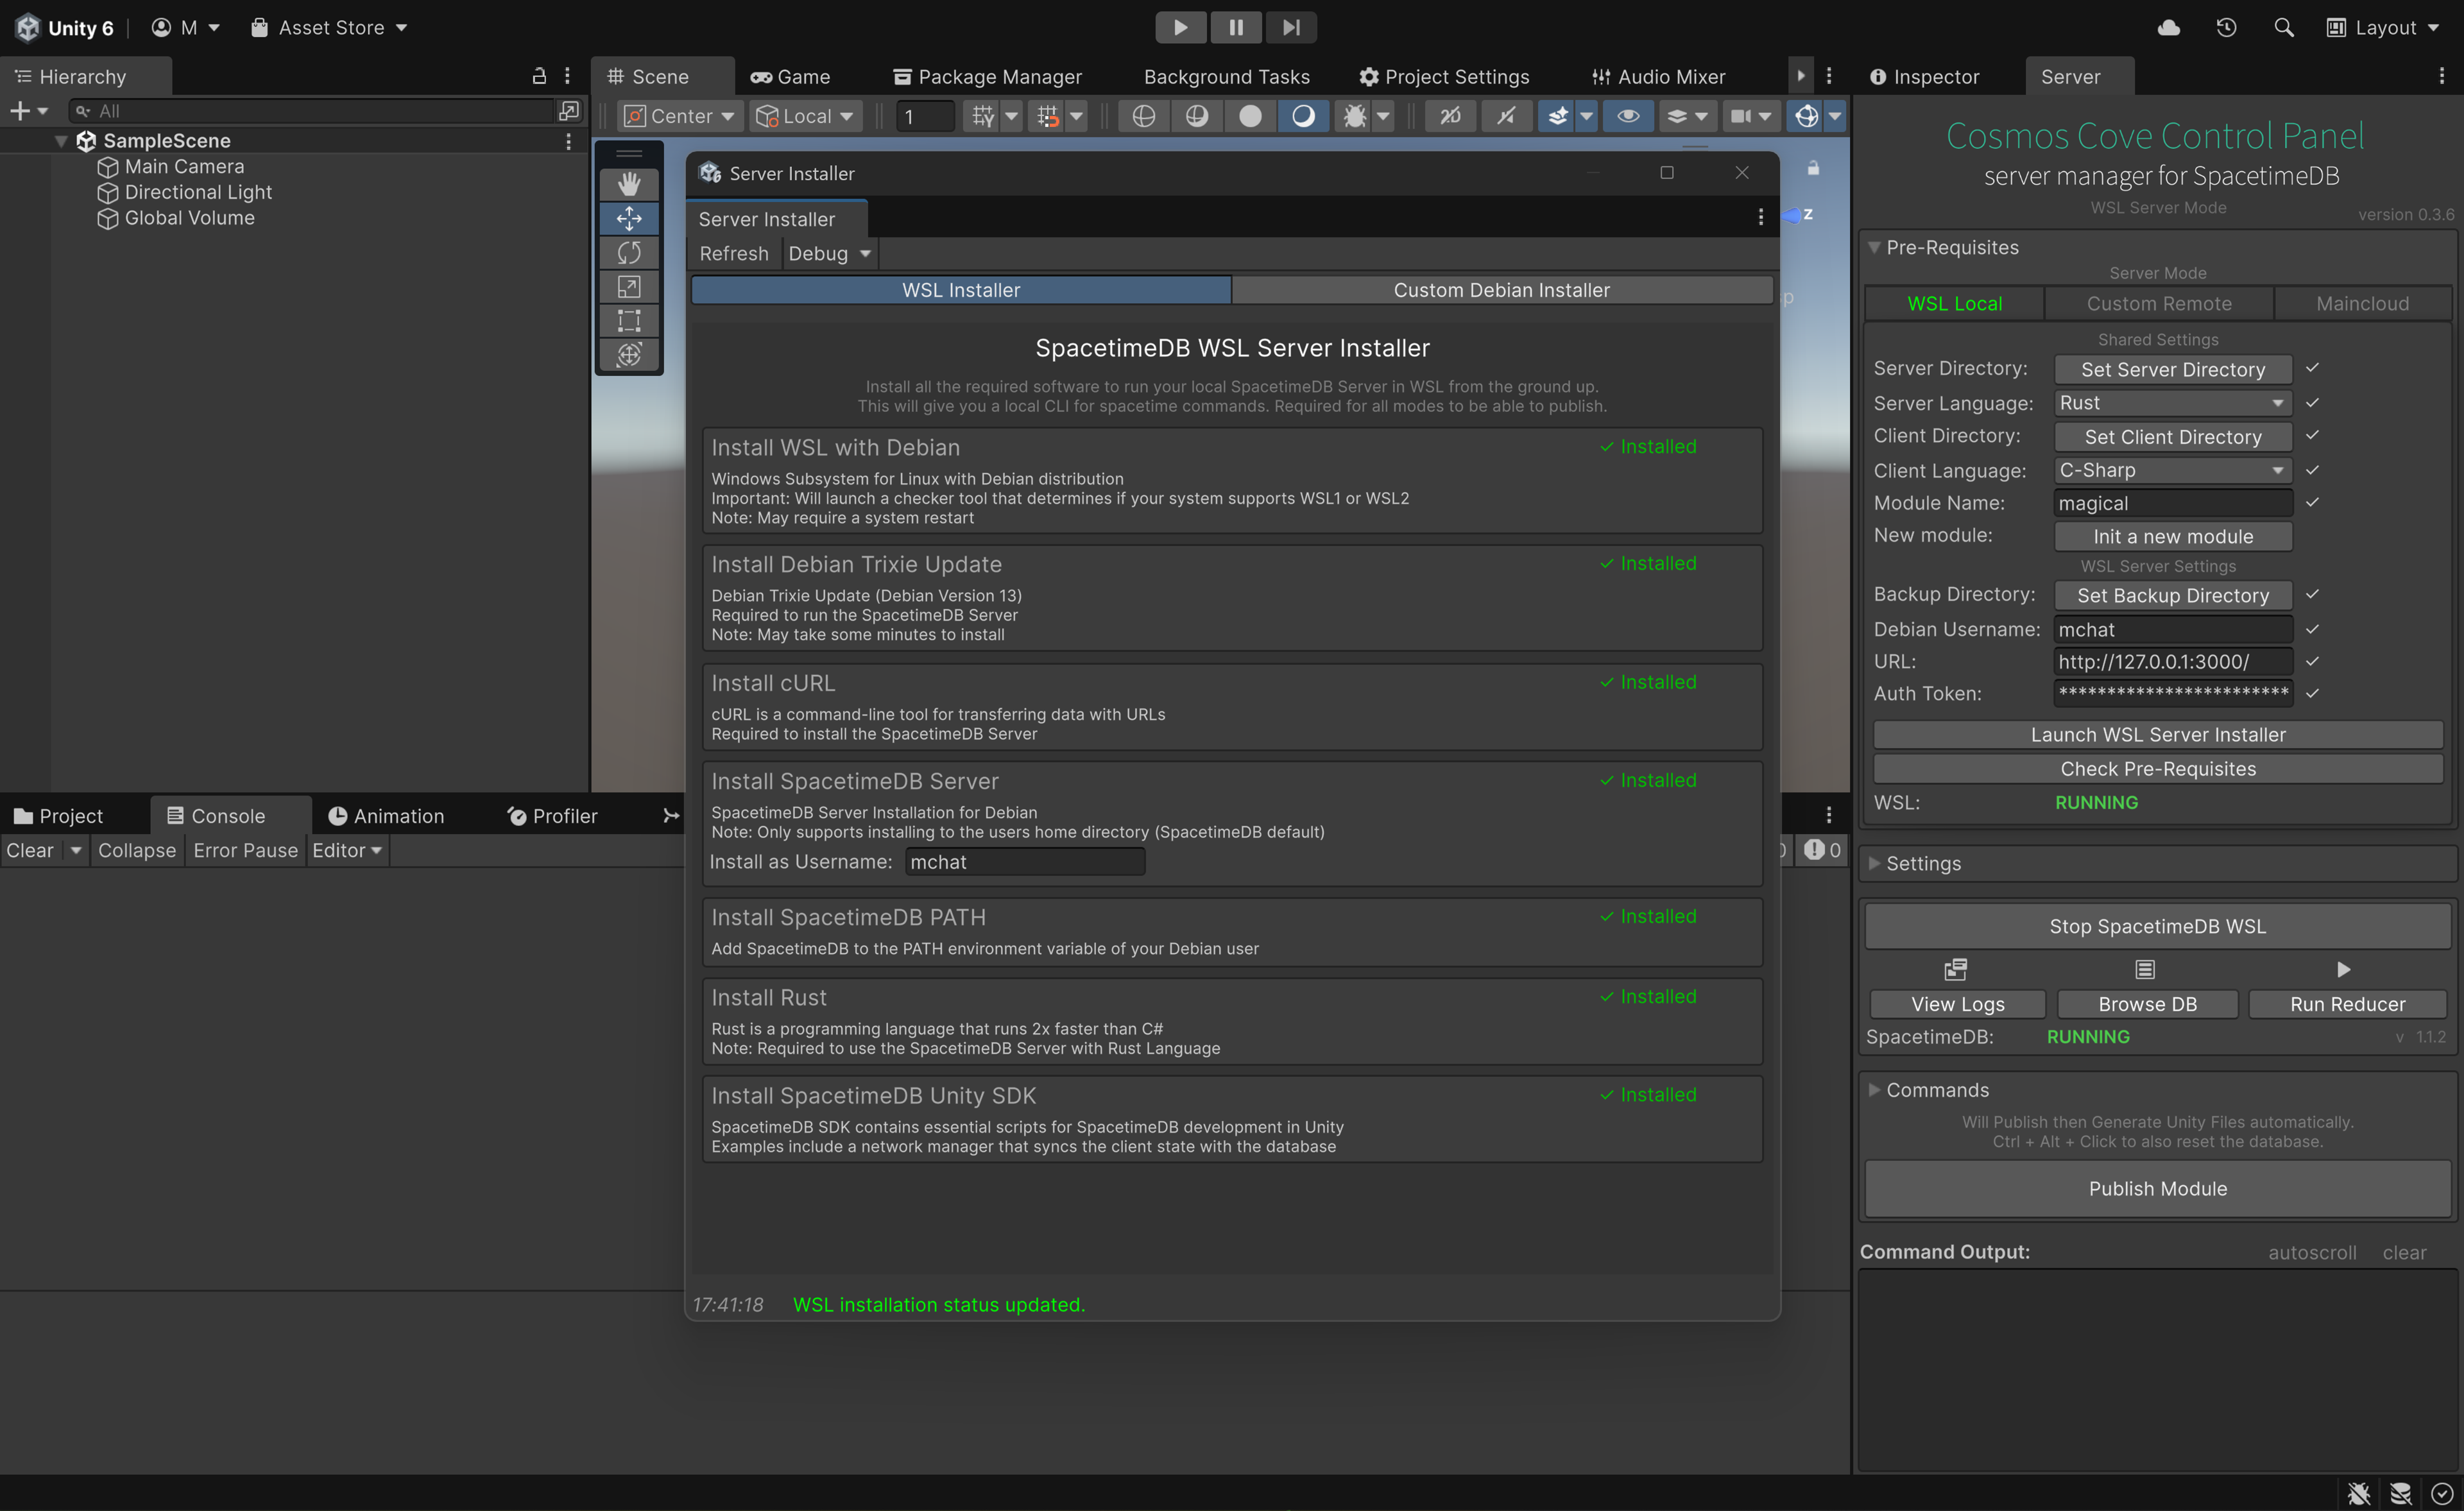Click the Pause button in top toolbar

coord(1236,27)
